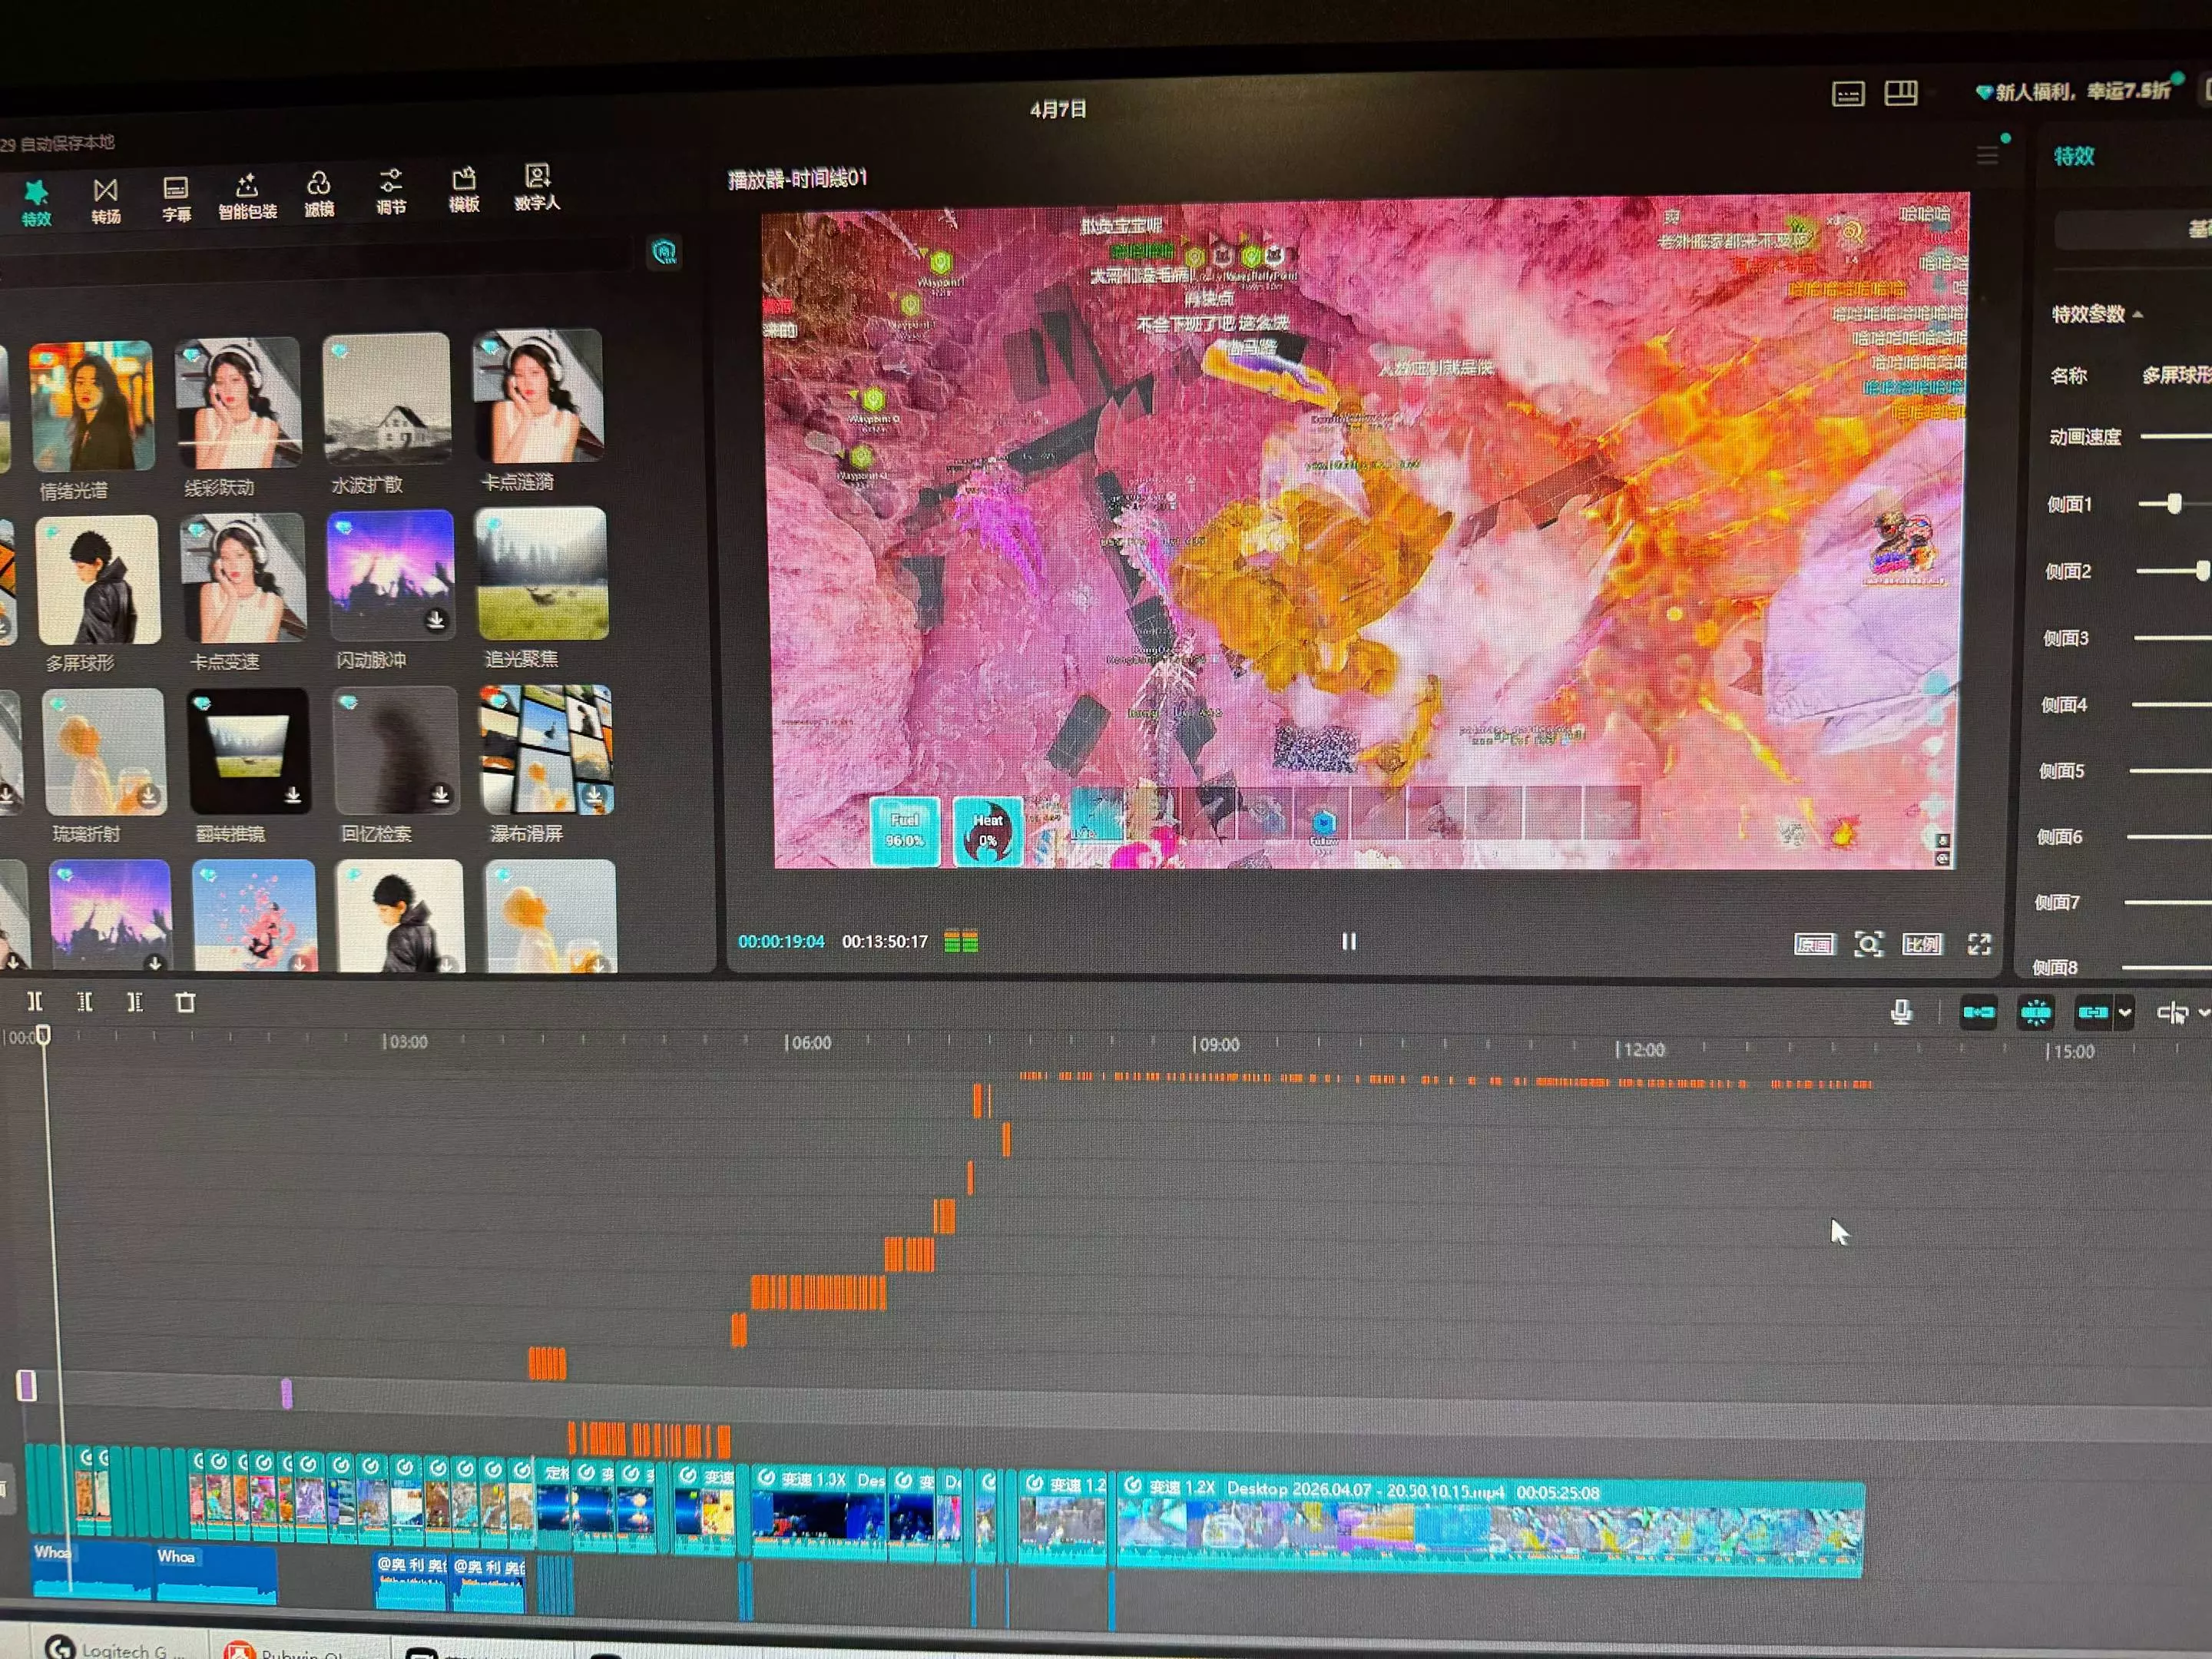Image resolution: width=2212 pixels, height=1659 pixels.
Task: Adjust the 侧面1 slider handle
Action: (x=2174, y=503)
